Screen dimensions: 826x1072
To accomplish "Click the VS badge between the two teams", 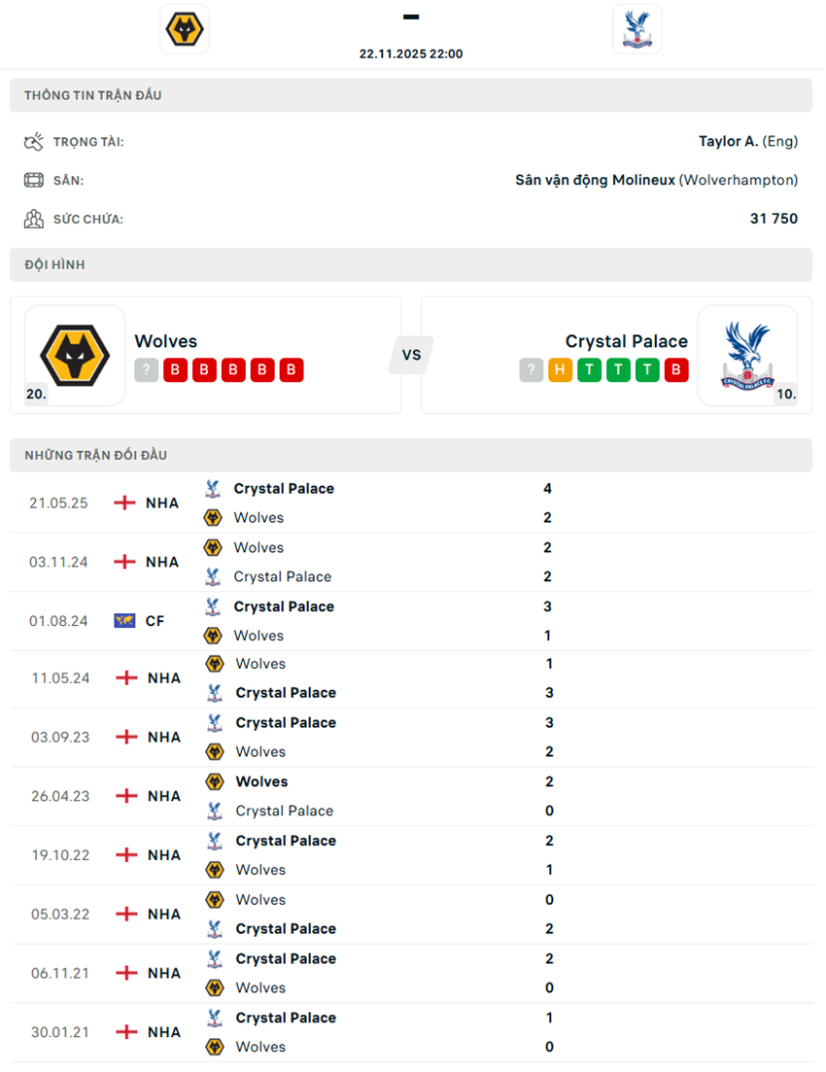I will (411, 355).
